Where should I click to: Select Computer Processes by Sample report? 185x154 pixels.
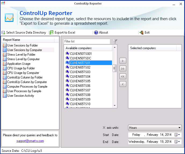pyautogui.click(x=27, y=87)
